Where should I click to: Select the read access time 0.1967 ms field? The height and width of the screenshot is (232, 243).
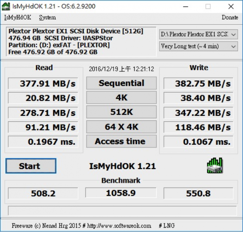(43, 142)
